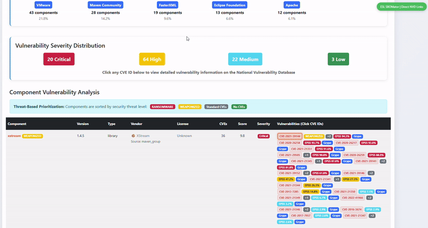The height and width of the screenshot is (228, 428).
Task: Click the EPSS 47.2% score badge
Action: (x=286, y=179)
